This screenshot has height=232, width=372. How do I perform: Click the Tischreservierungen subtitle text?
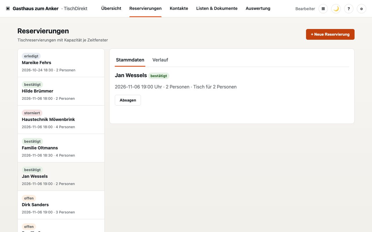[x=62, y=40]
